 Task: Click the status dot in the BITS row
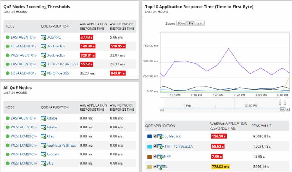(8, 163)
